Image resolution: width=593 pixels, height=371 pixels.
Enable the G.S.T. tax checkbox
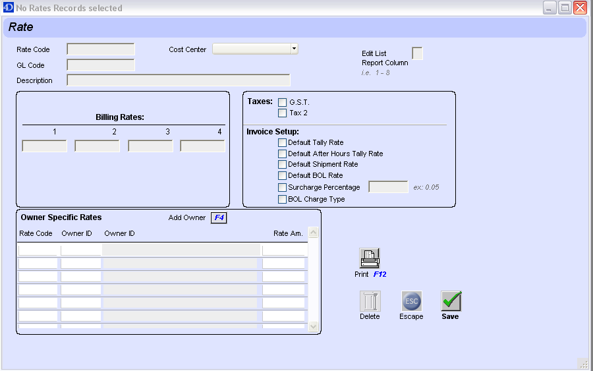click(x=283, y=102)
